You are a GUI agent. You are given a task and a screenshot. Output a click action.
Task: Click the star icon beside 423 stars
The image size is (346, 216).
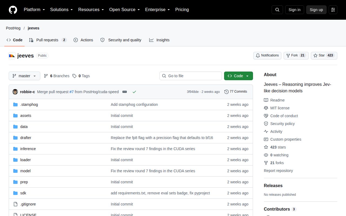[x=266, y=147]
